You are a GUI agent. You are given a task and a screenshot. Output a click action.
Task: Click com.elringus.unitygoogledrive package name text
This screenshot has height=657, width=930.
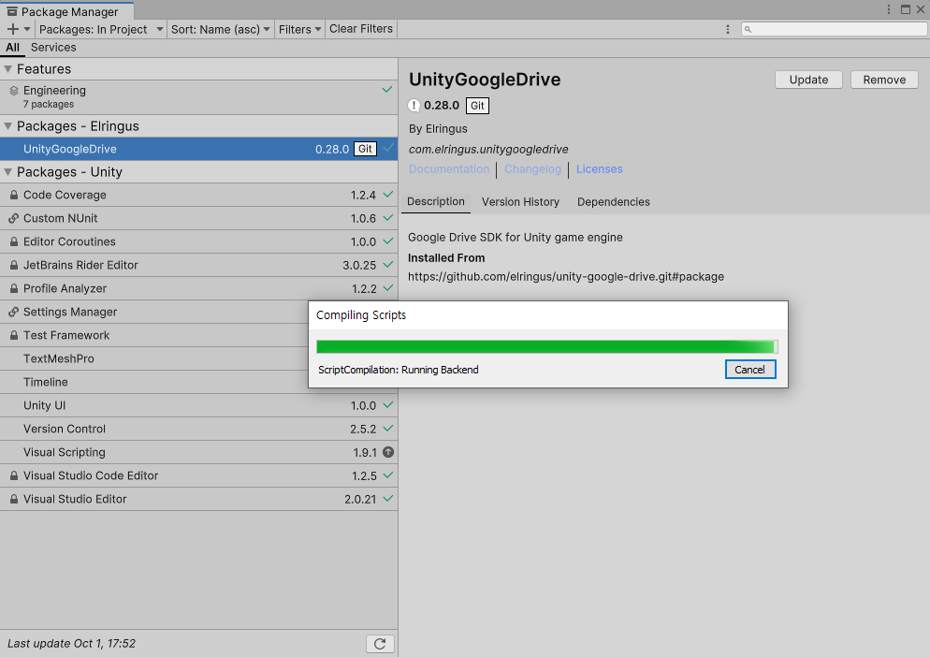tap(488, 150)
